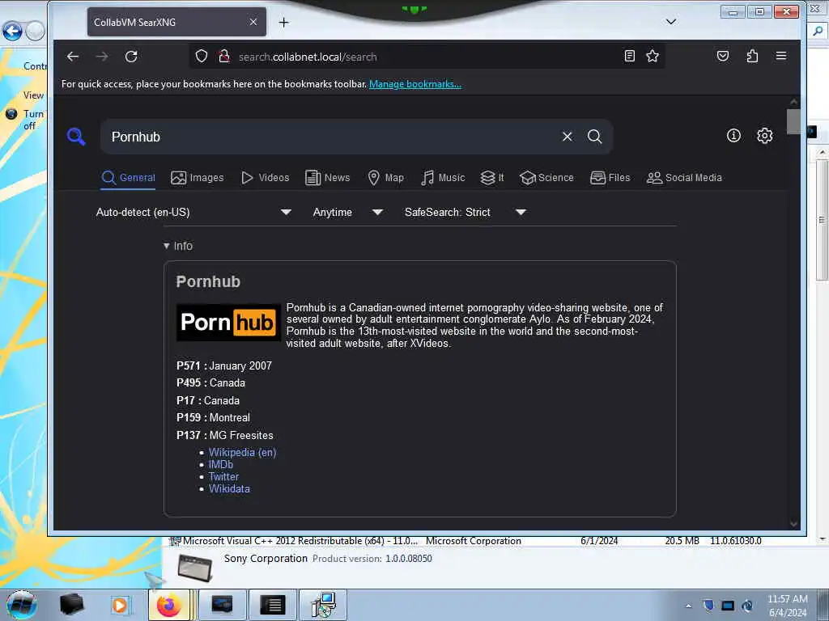Open the tracking protection shield icon

[x=202, y=57]
